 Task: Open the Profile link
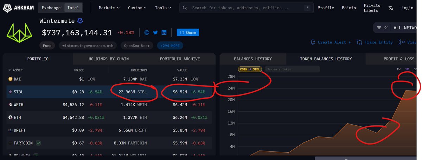326,8
